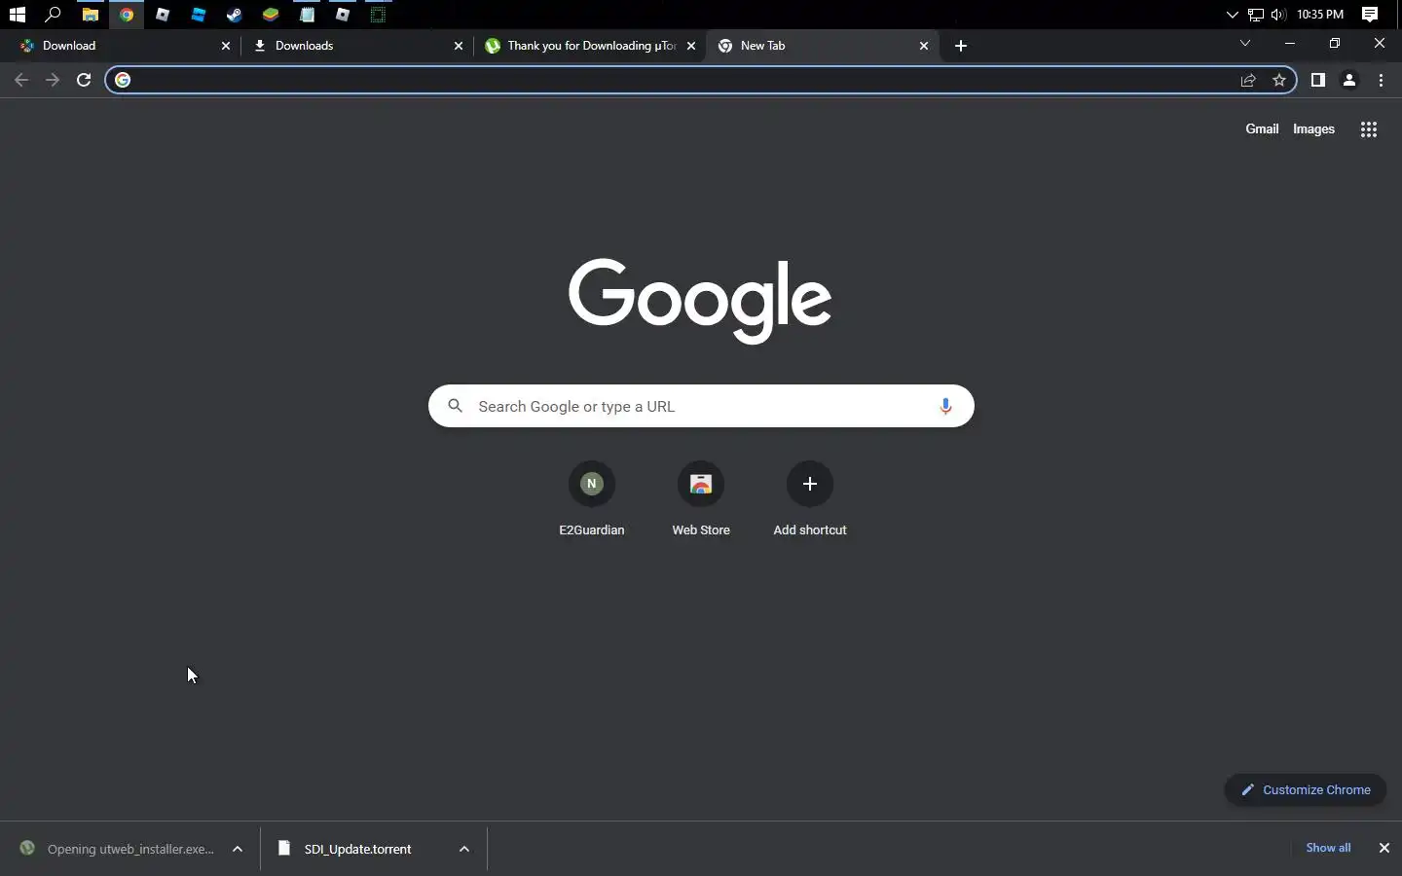This screenshot has width=1402, height=876.
Task: Open the Windows notification center
Action: click(x=1370, y=15)
